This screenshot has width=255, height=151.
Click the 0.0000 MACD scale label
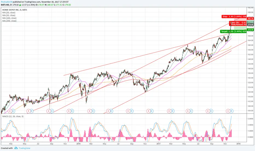click(x=251, y=137)
